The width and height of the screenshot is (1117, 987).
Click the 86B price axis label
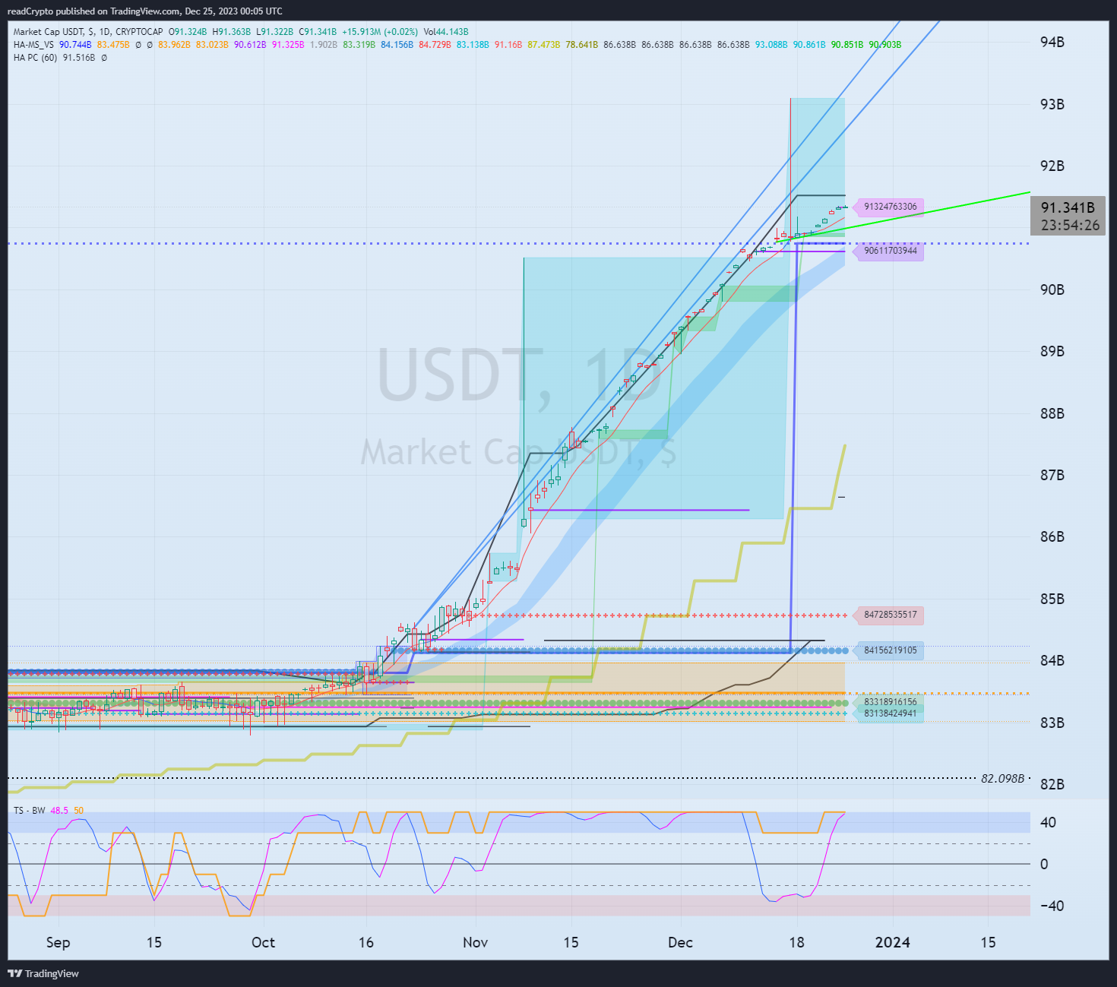point(1052,536)
